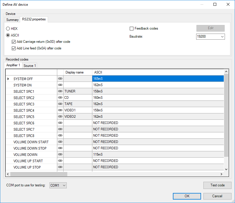235x203 pixels.
Task: Open the Baudrate dropdown
Action: click(210, 37)
